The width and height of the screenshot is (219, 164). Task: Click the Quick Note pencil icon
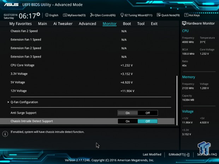159,15
